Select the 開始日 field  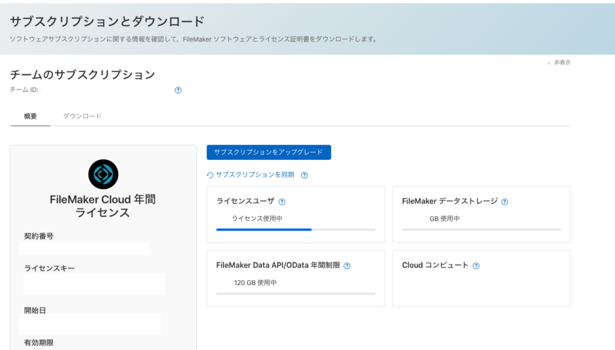pos(90,324)
